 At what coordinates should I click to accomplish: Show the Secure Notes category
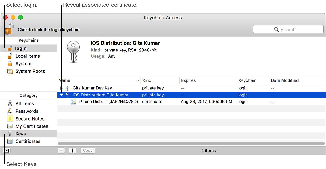[30, 119]
